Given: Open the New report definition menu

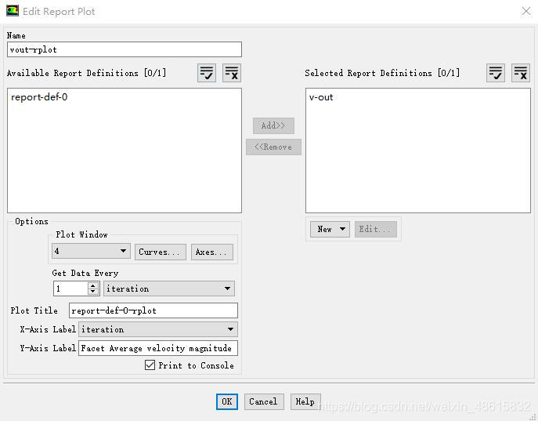Looking at the screenshot, I should (x=330, y=229).
